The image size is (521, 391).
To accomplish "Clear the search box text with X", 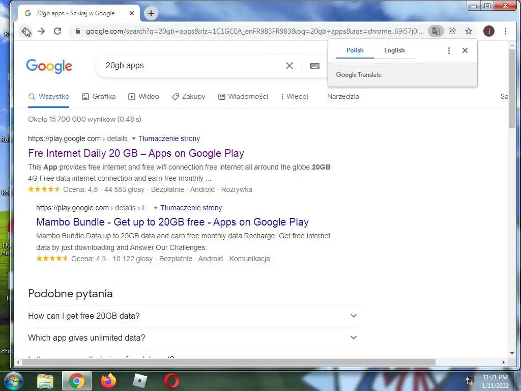I will (290, 66).
